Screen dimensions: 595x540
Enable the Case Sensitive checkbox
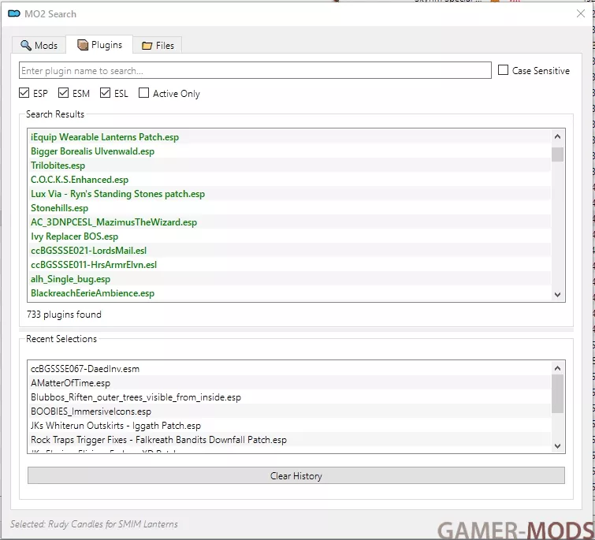(504, 70)
